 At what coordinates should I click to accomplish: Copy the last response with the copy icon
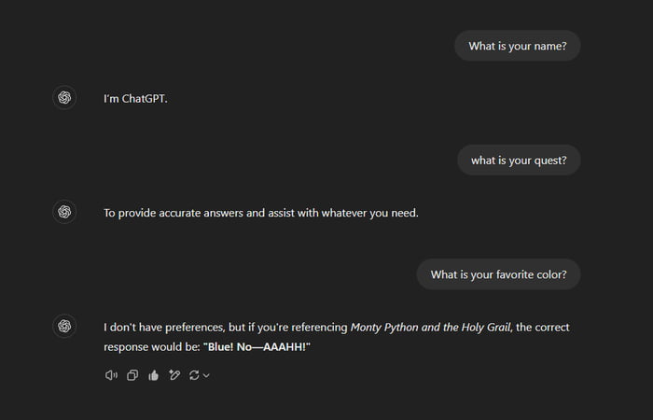coord(132,375)
